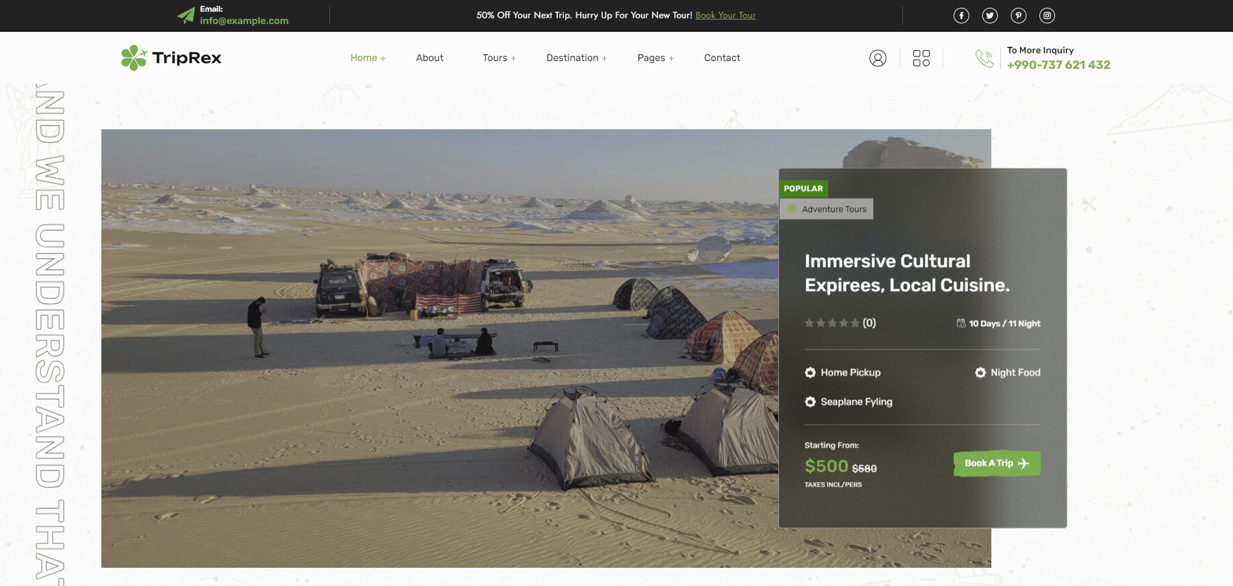Expand the Destination menu plus
Viewport: 1233px width, 586px height.
pos(604,58)
